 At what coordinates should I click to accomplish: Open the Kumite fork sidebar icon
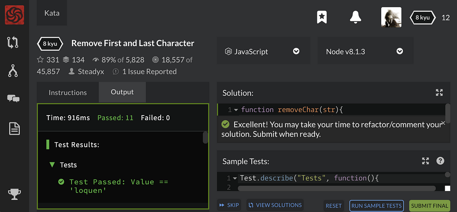[13, 71]
